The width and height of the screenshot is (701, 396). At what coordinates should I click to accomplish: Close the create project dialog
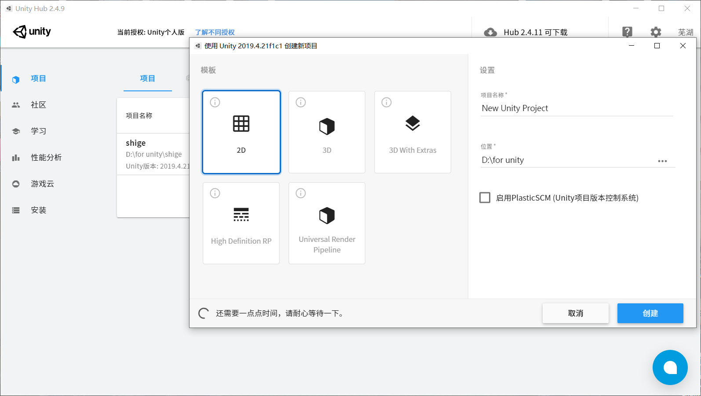pyautogui.click(x=683, y=46)
